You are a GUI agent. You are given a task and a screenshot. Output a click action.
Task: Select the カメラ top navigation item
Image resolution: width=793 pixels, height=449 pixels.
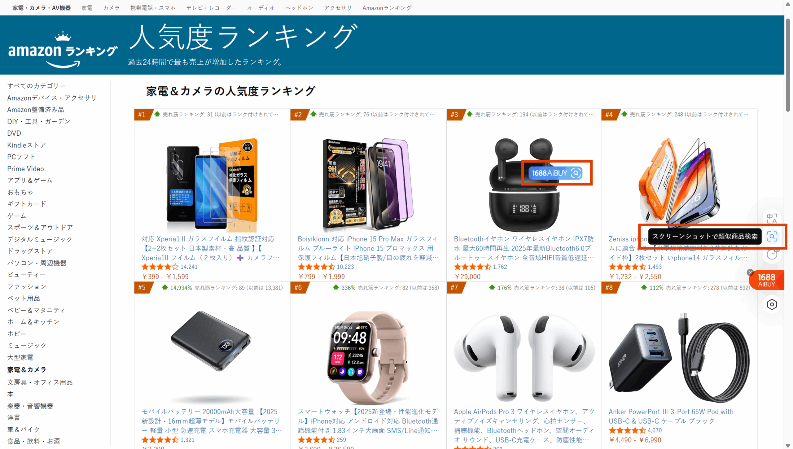(111, 8)
